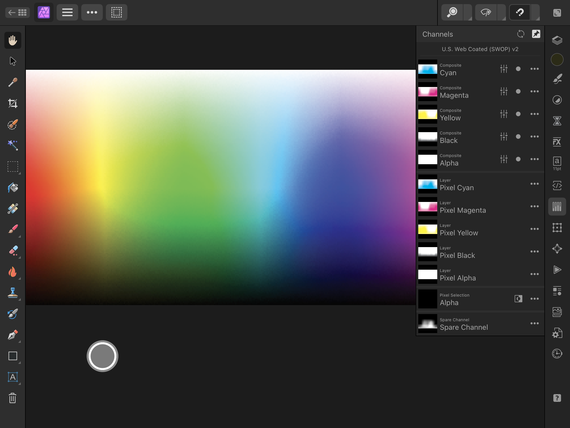The width and height of the screenshot is (570, 428).
Task: Open the Navigator studio
Action: point(557,248)
